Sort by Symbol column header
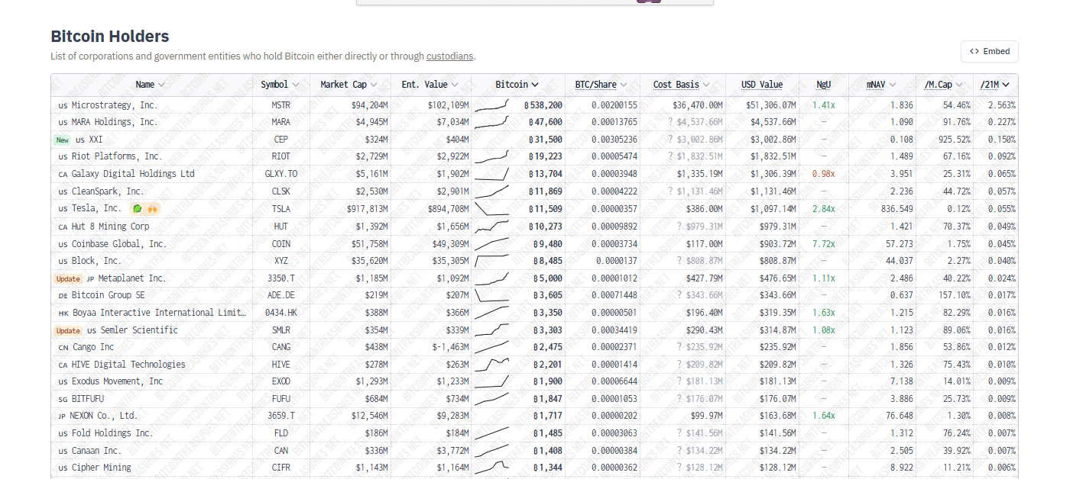1086x479 pixels. (280, 85)
